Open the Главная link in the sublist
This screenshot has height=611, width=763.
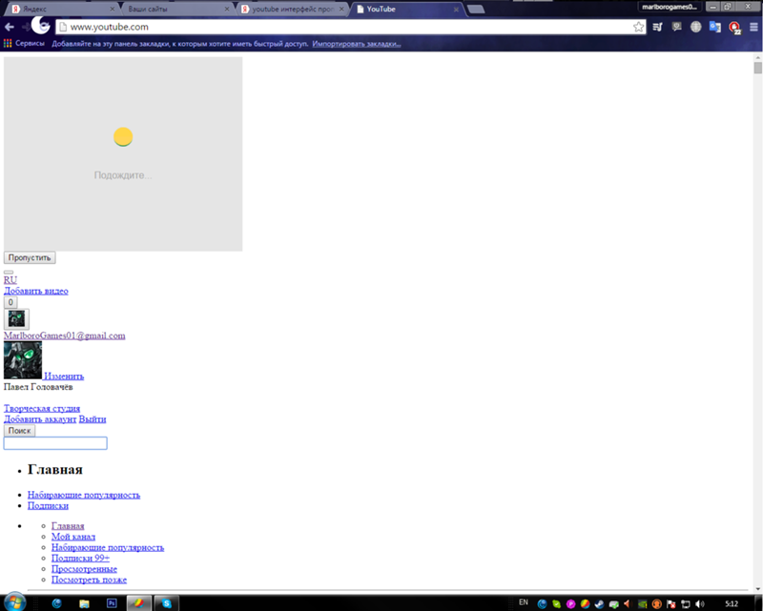point(68,526)
